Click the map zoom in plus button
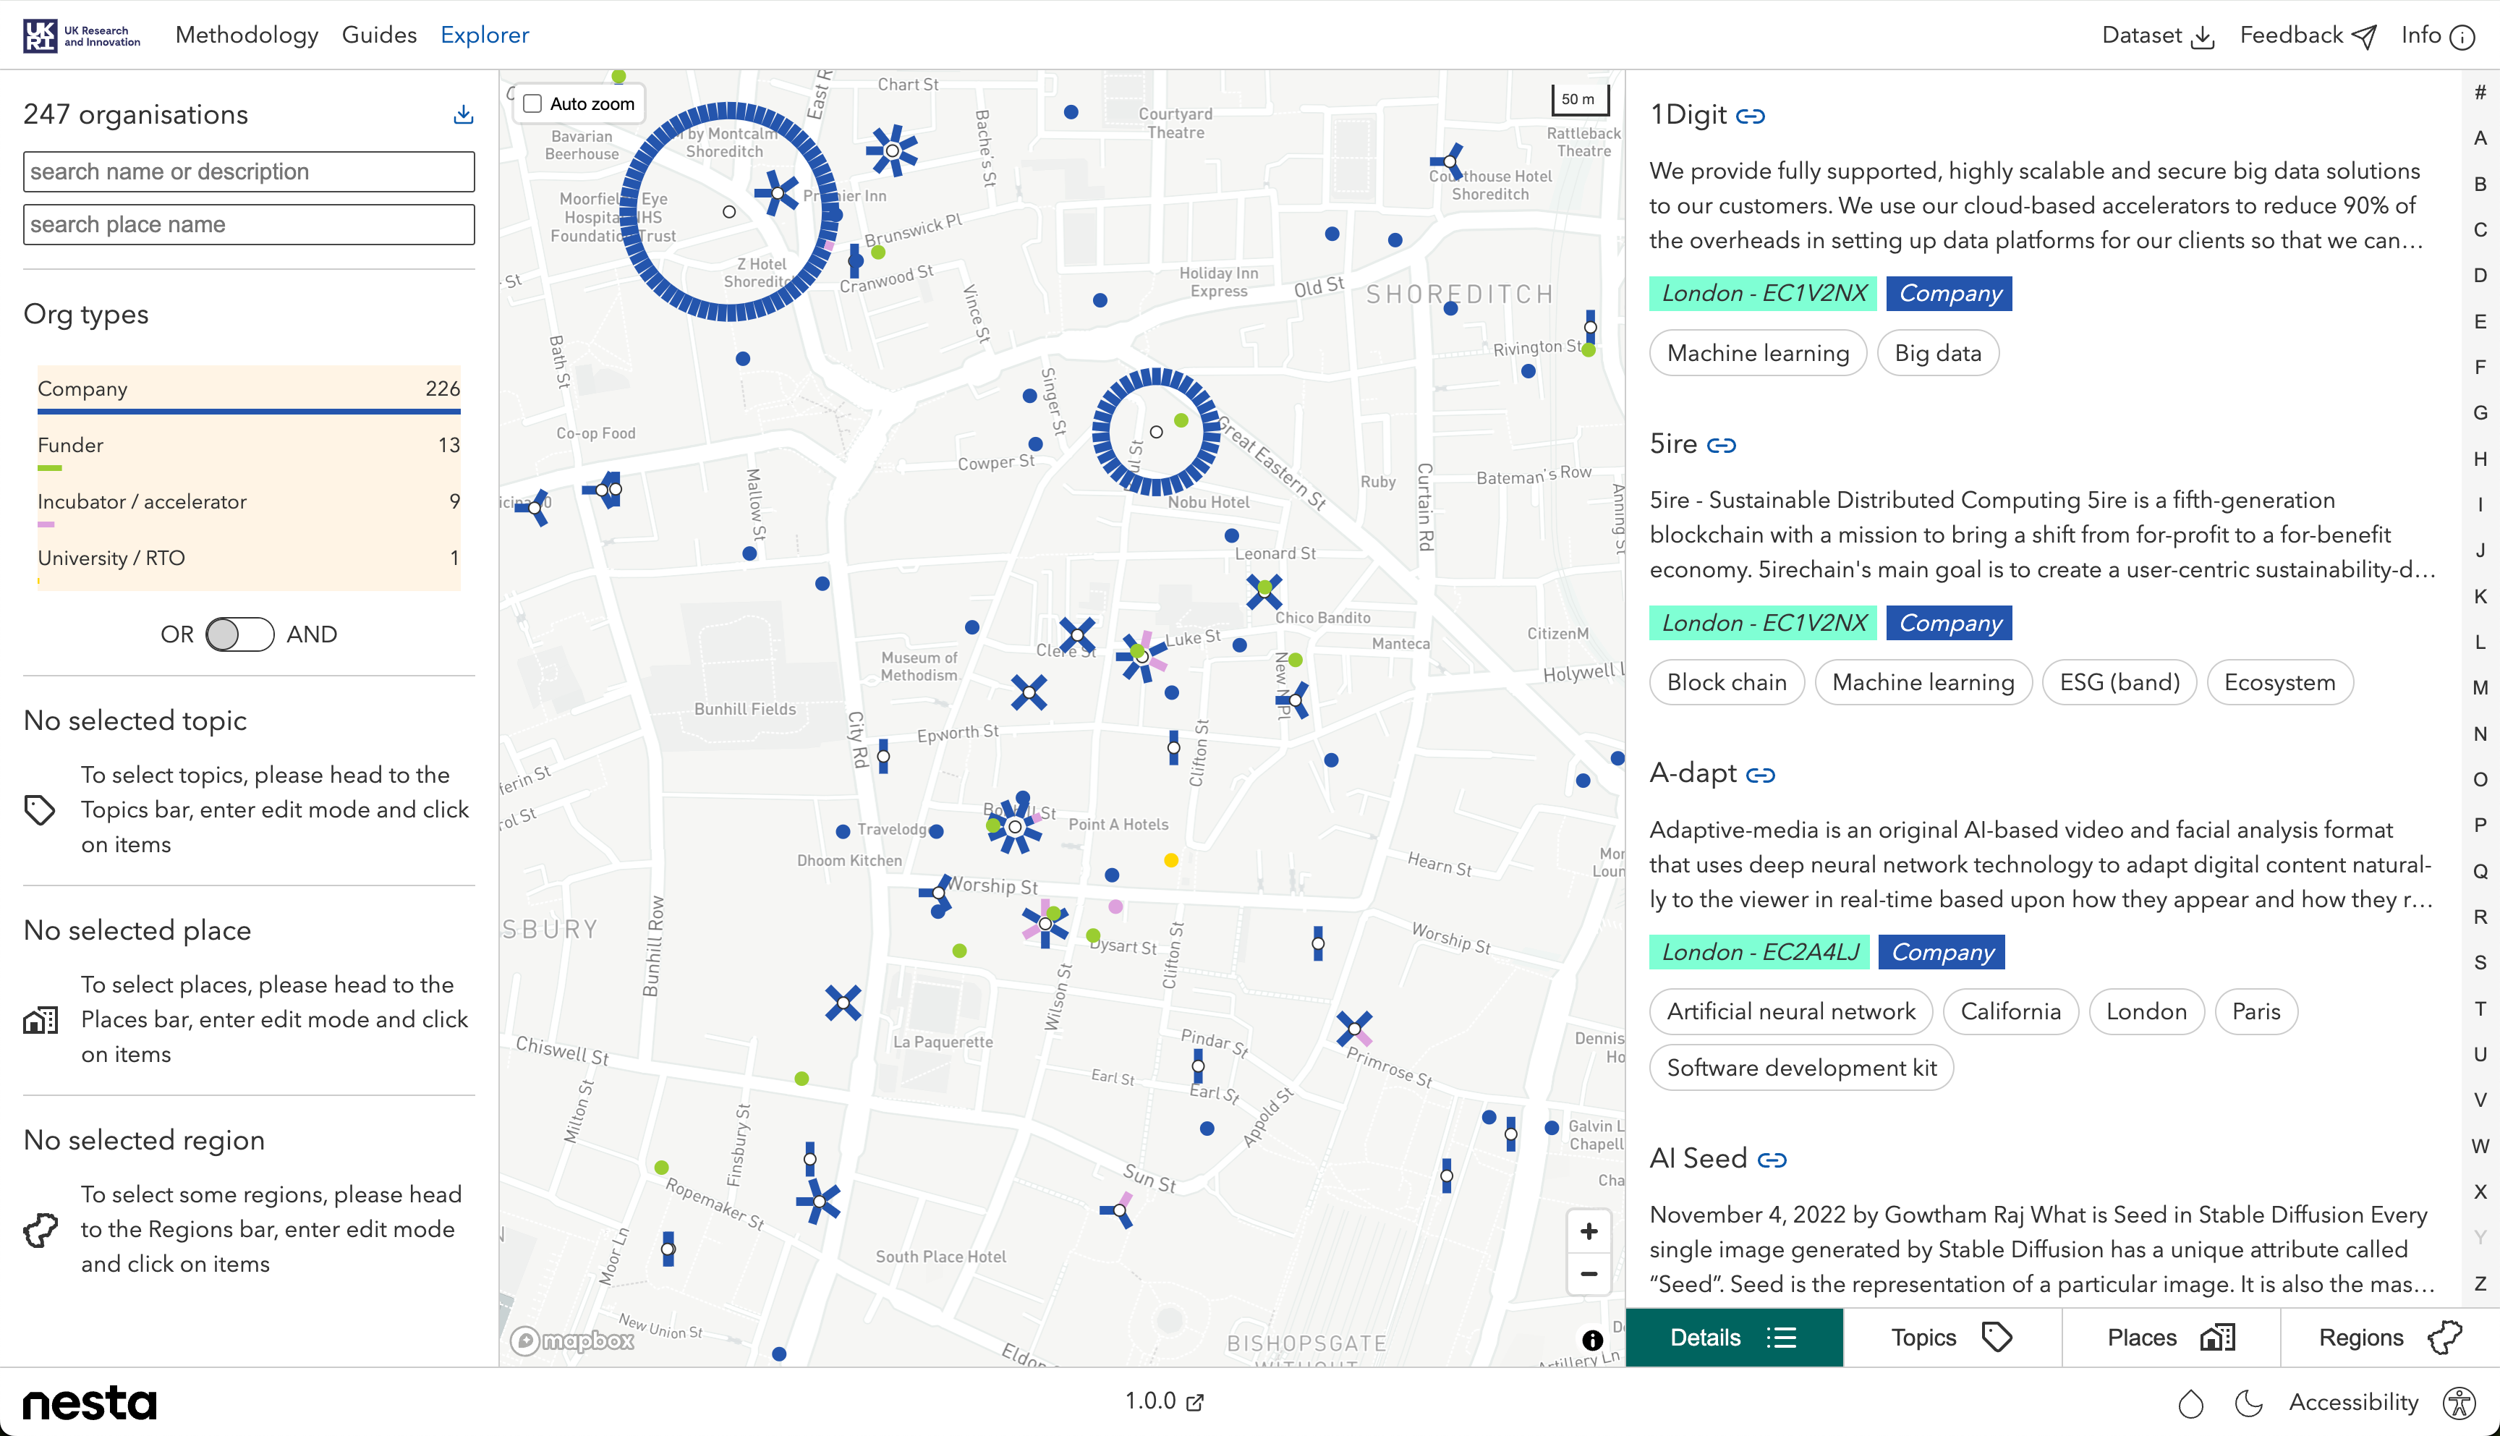The image size is (2500, 1436). point(1588,1231)
